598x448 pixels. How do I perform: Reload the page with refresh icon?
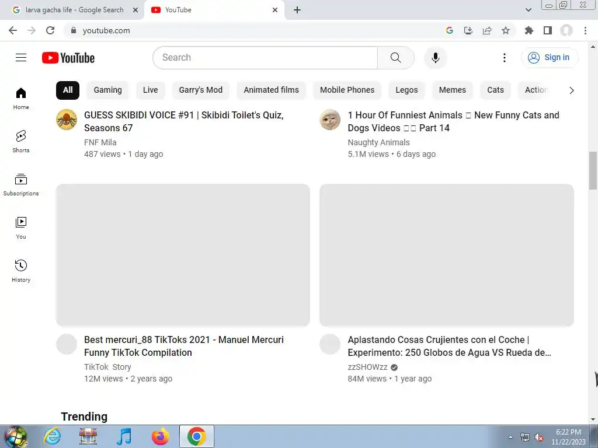(x=50, y=30)
